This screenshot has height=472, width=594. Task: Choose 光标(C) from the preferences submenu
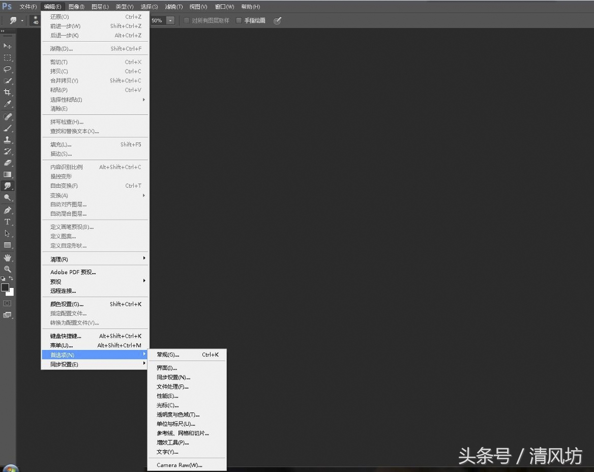pyautogui.click(x=169, y=405)
